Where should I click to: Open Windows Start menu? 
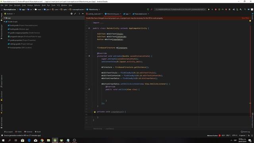[x=3, y=140]
